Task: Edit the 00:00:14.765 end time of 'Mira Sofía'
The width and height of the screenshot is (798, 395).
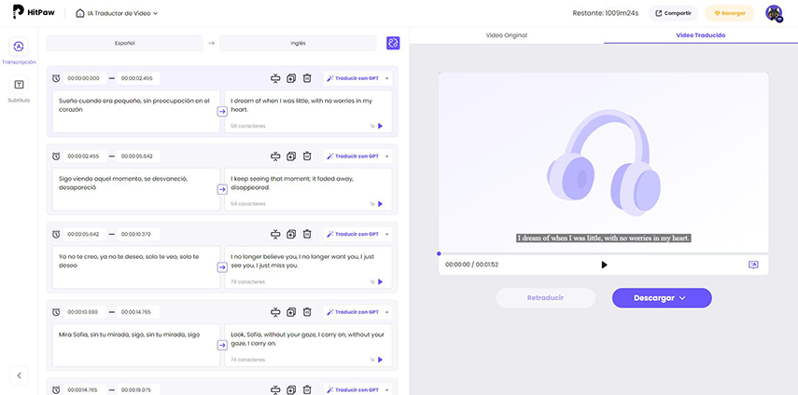Action: click(138, 312)
